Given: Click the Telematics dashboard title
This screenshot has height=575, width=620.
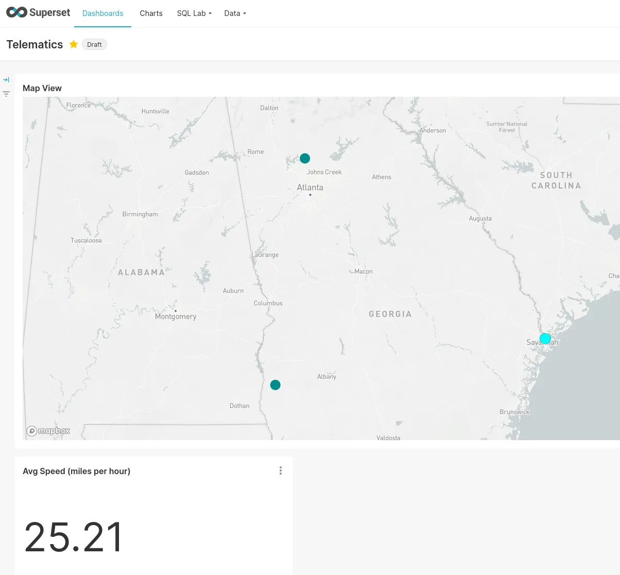Looking at the screenshot, I should click(35, 44).
